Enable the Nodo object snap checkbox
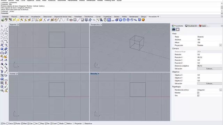This screenshot has width=223, height=125. [x=58, y=124]
